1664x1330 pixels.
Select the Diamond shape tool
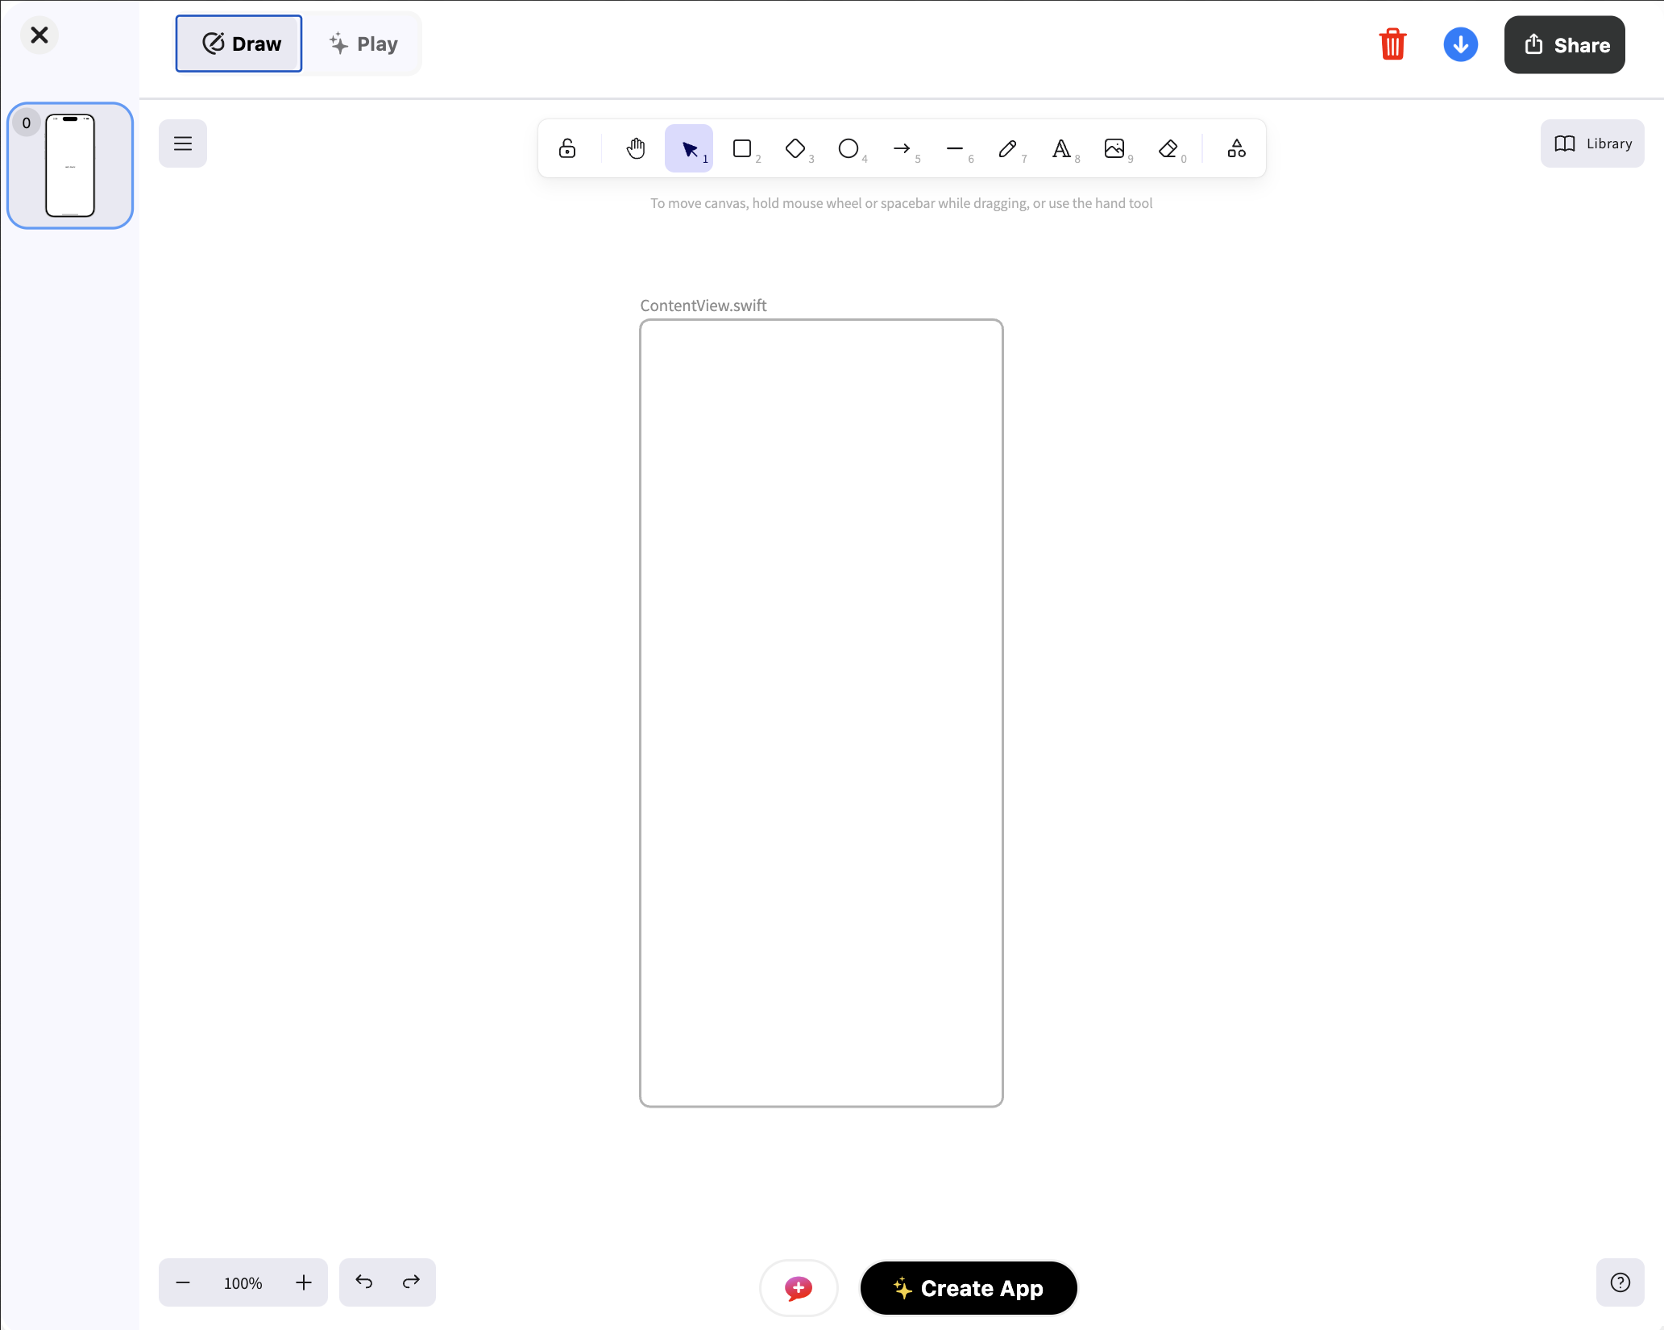tap(795, 148)
